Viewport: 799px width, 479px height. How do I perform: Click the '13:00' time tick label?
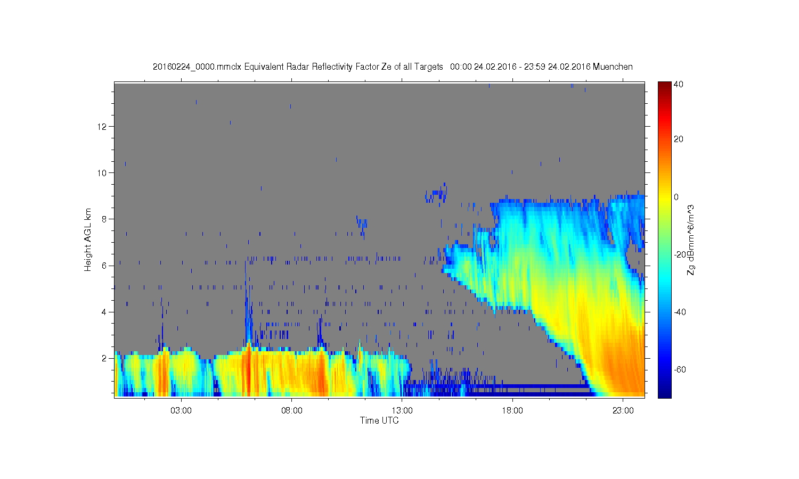coord(402,411)
